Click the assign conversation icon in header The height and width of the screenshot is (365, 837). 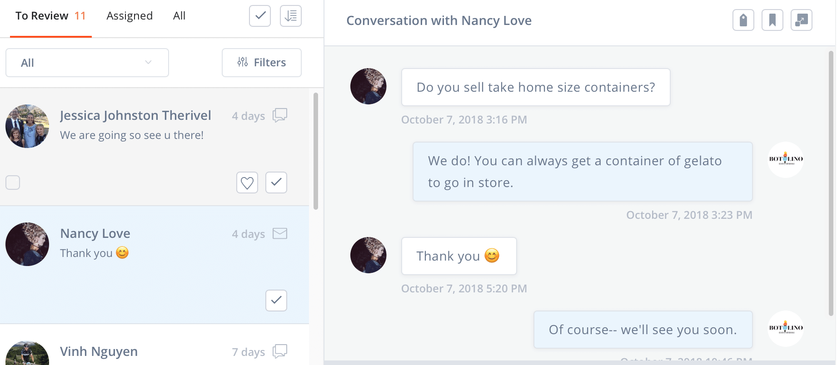tap(802, 20)
